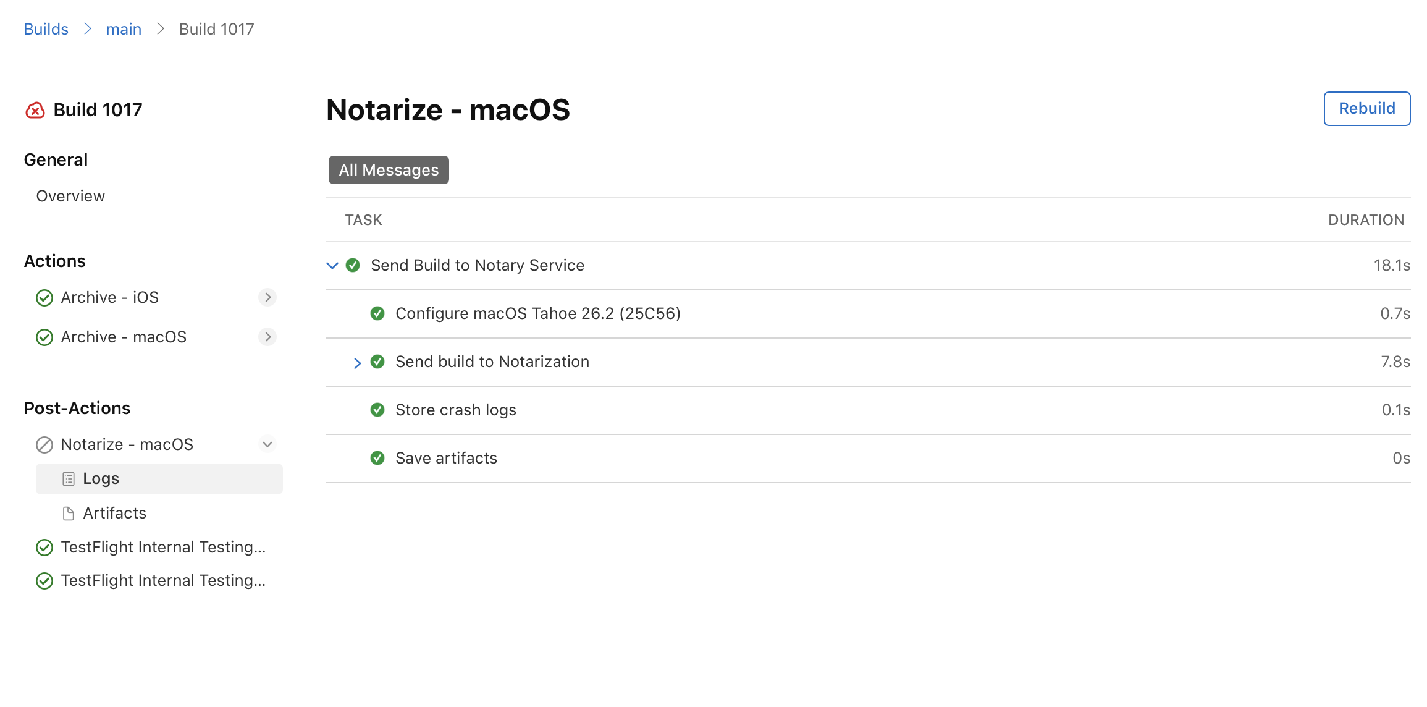This screenshot has height=707, width=1427.
Task: Click the Artifacts file icon in sidebar
Action: pyautogui.click(x=69, y=514)
